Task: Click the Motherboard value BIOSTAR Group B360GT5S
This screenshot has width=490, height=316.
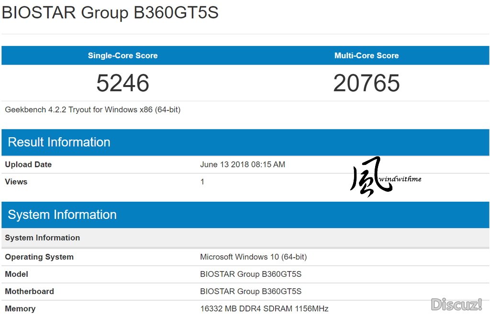Action: pos(251,291)
